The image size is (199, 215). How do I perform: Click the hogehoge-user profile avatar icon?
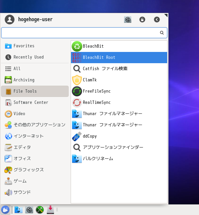[10, 20]
